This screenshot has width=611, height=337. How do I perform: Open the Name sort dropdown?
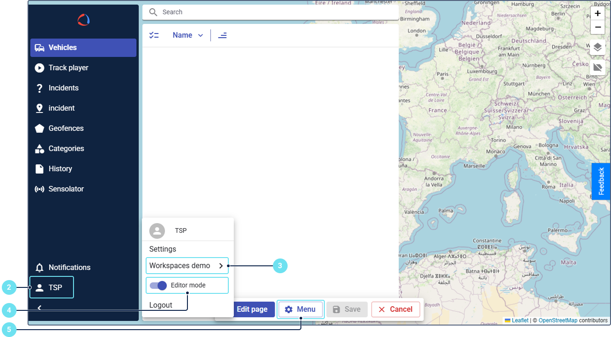click(187, 35)
